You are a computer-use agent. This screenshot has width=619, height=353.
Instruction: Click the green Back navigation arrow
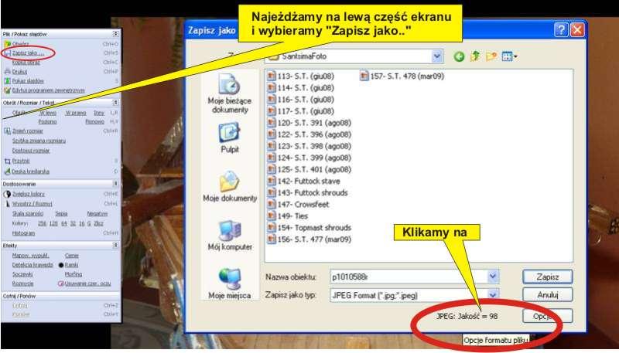[x=460, y=56]
